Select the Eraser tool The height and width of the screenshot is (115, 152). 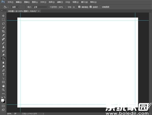coord(3,55)
